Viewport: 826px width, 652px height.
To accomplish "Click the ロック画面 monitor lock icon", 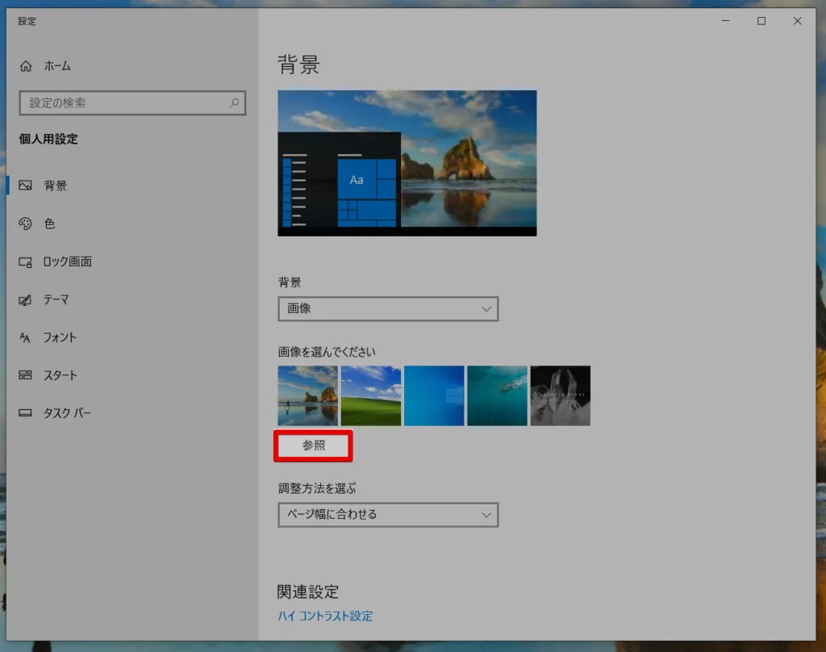I will 25,261.
